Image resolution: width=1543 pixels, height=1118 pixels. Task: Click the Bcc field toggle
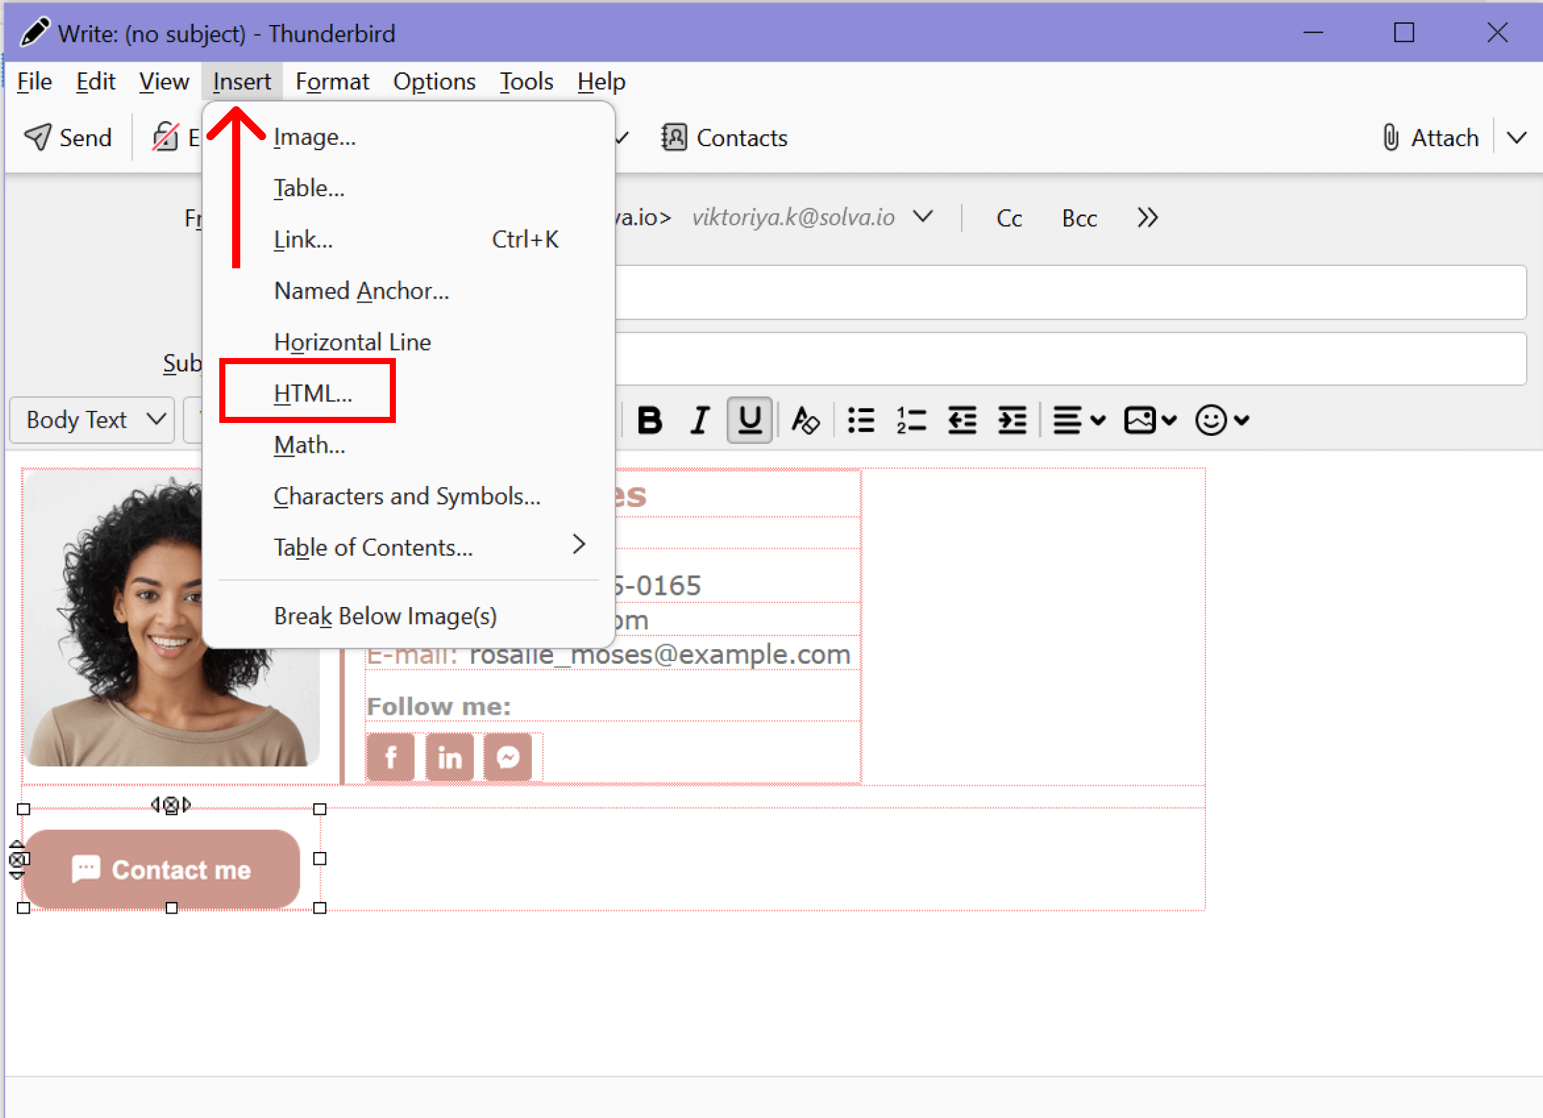coord(1079,218)
